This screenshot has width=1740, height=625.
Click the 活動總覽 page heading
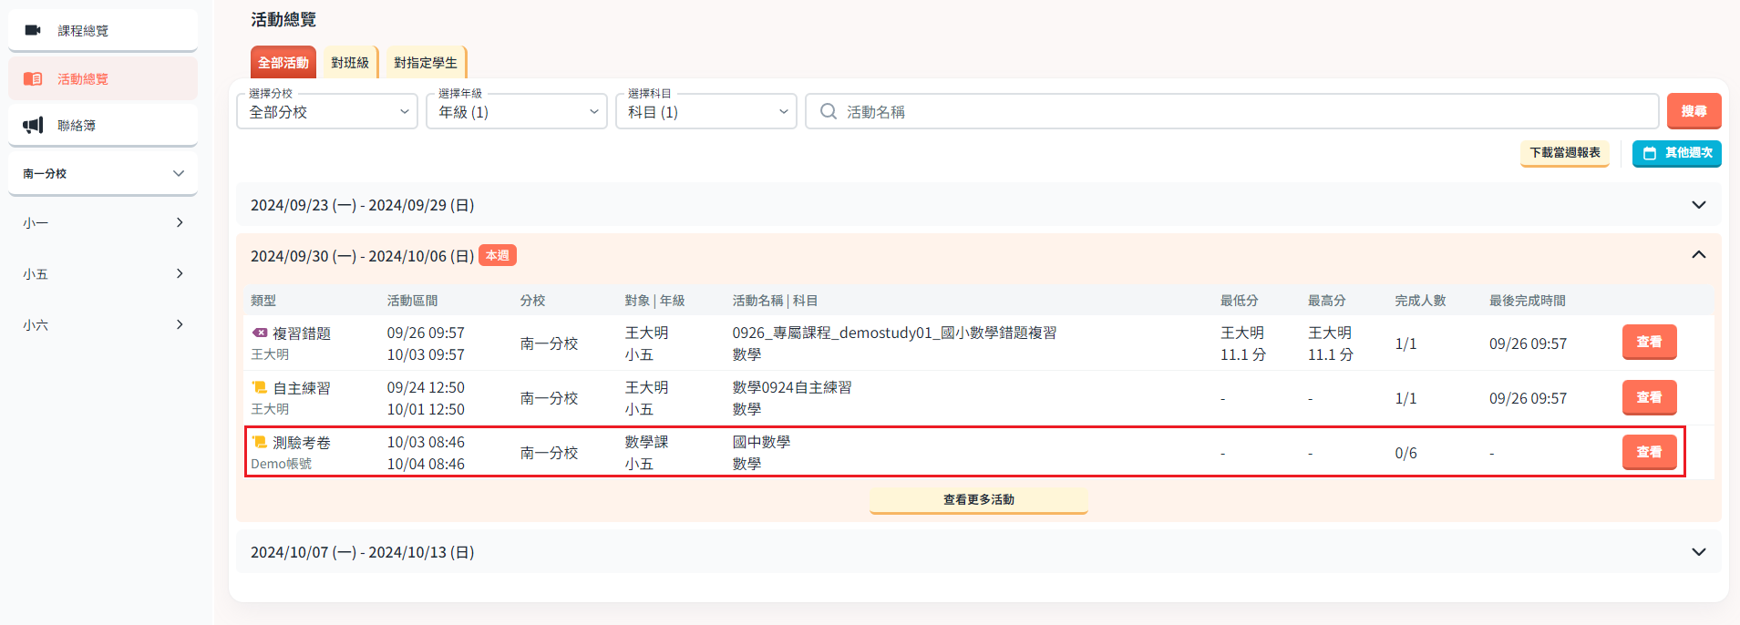(x=283, y=19)
